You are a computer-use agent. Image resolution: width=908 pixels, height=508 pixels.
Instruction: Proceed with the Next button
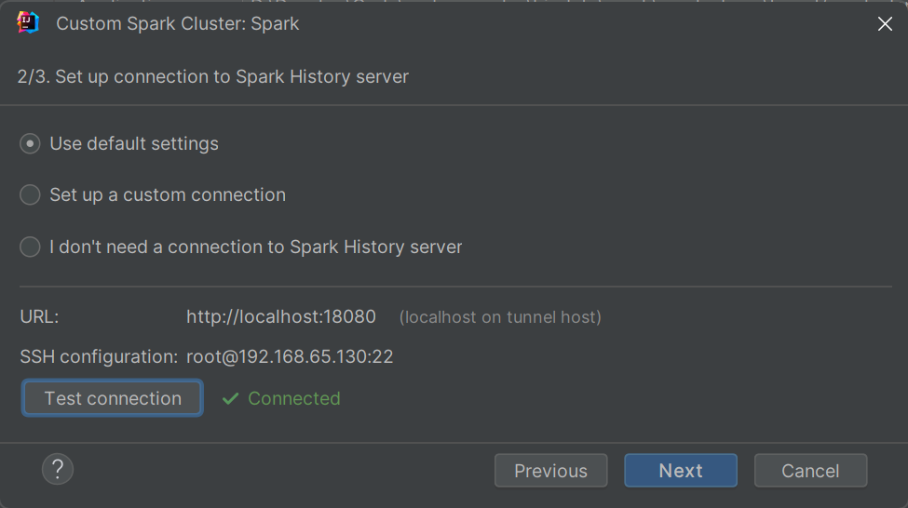click(x=680, y=471)
